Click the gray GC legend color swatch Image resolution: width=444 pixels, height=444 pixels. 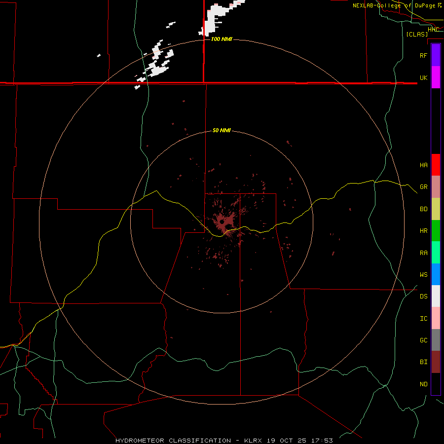[x=436, y=340]
